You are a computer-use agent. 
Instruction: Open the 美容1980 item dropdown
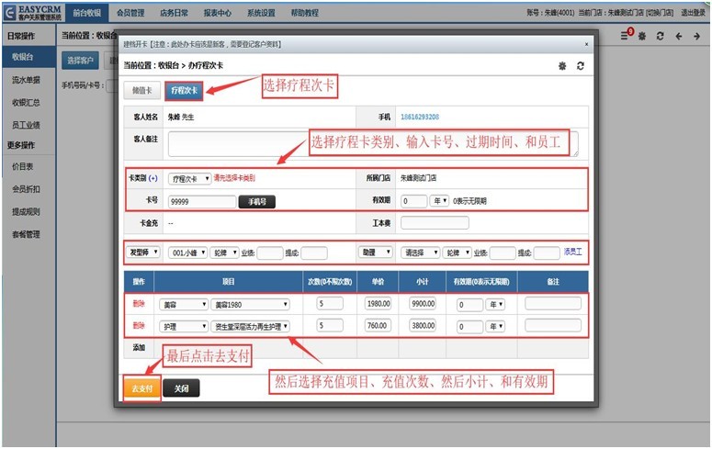point(250,305)
